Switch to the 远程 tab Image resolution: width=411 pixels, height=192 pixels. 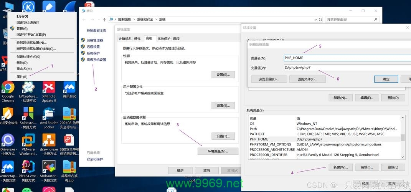(177, 39)
